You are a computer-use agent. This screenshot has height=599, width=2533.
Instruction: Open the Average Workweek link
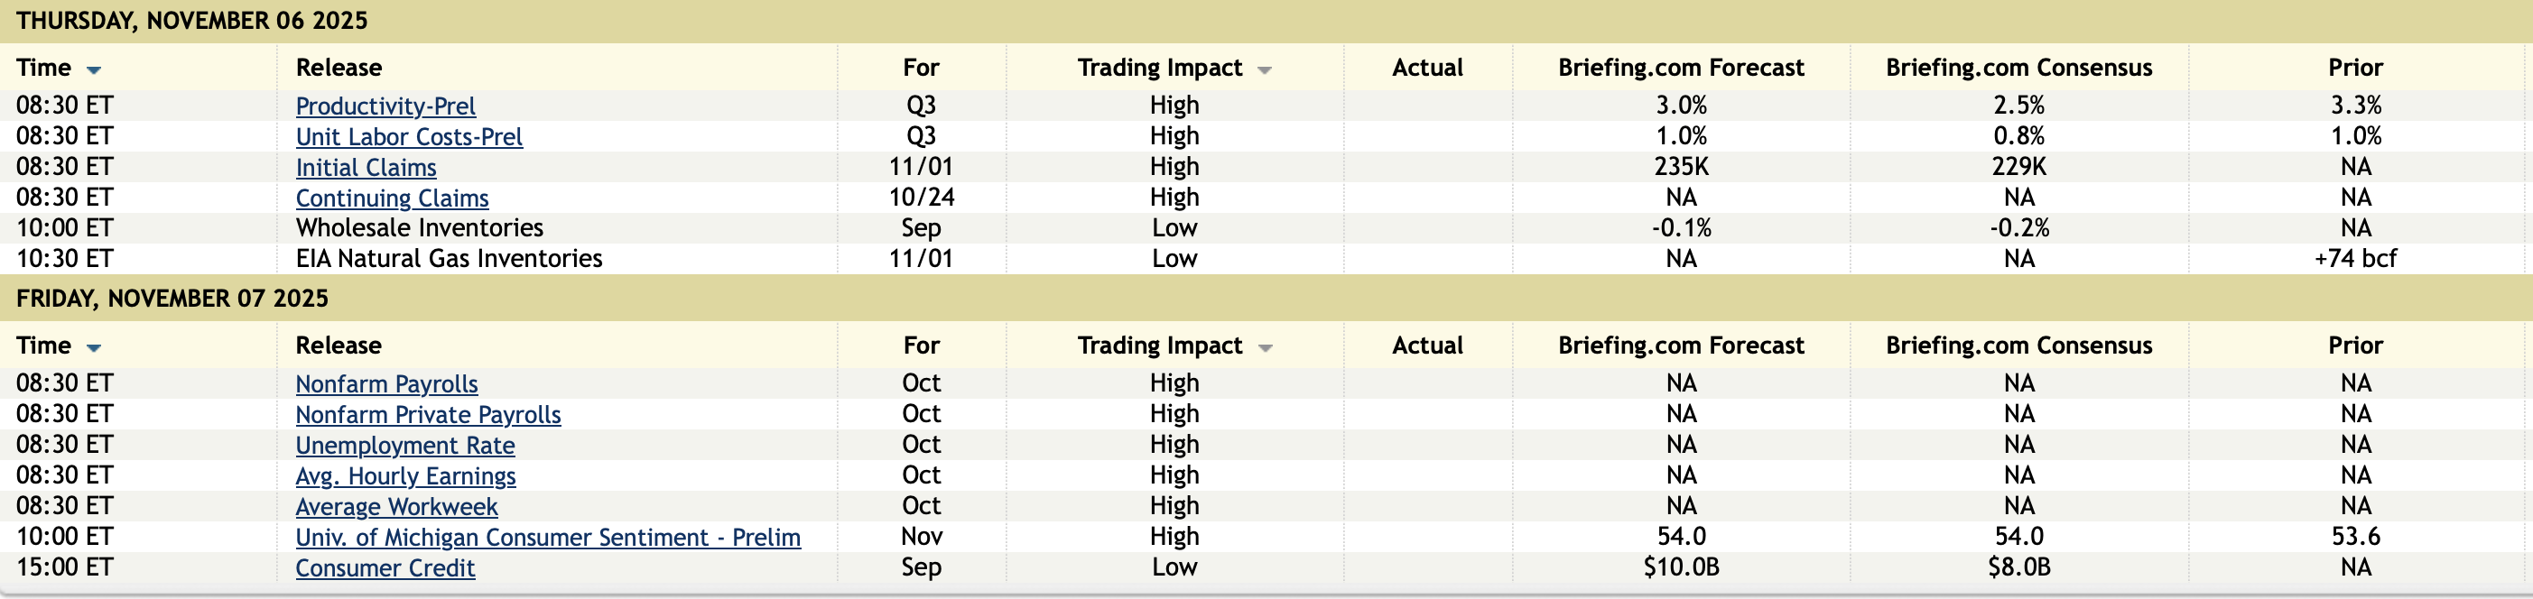pyautogui.click(x=396, y=507)
